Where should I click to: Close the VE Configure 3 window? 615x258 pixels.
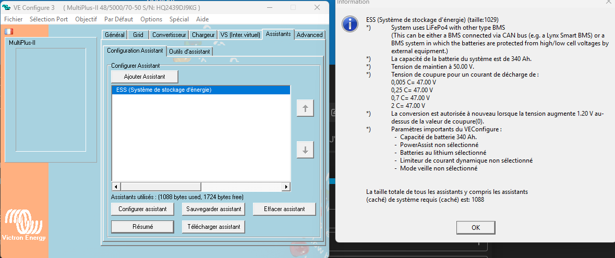coord(317,7)
